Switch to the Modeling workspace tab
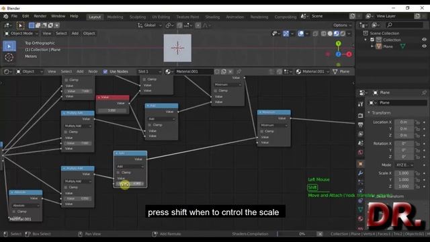 115,17
